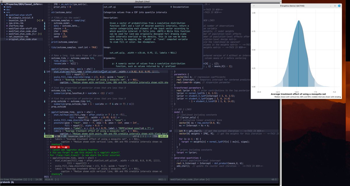The height and width of the screenshot is (186, 350).
Task: Click the lone prop_outside line in the editor
Action: tap(59, 106)
